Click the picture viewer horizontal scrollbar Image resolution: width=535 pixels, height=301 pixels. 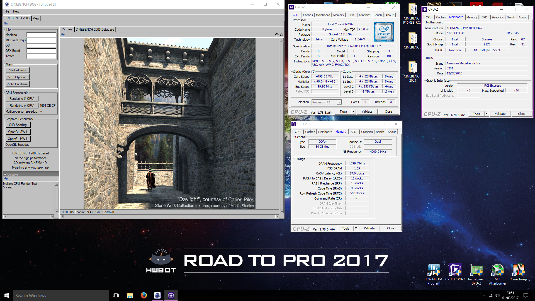tap(169, 217)
